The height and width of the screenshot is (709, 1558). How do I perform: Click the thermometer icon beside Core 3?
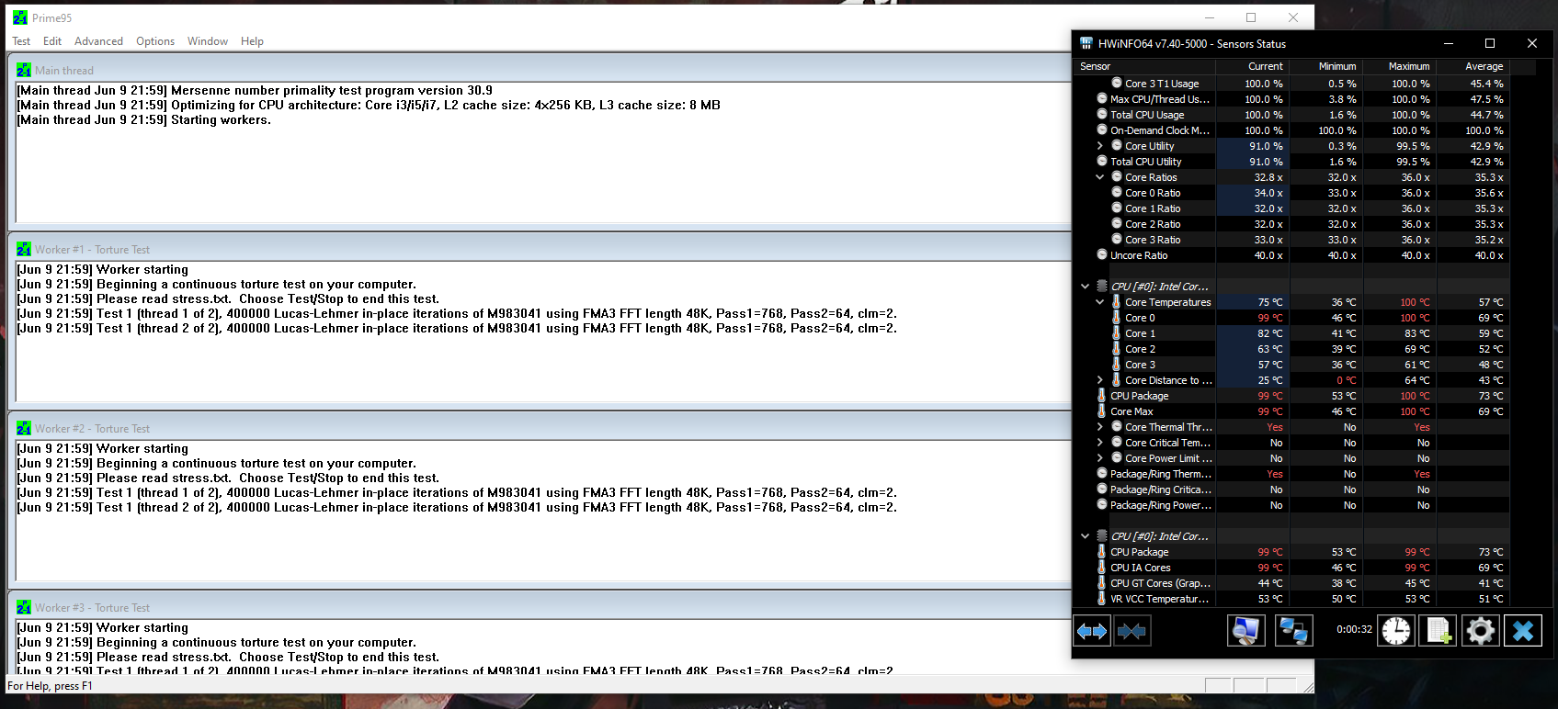[x=1117, y=365]
